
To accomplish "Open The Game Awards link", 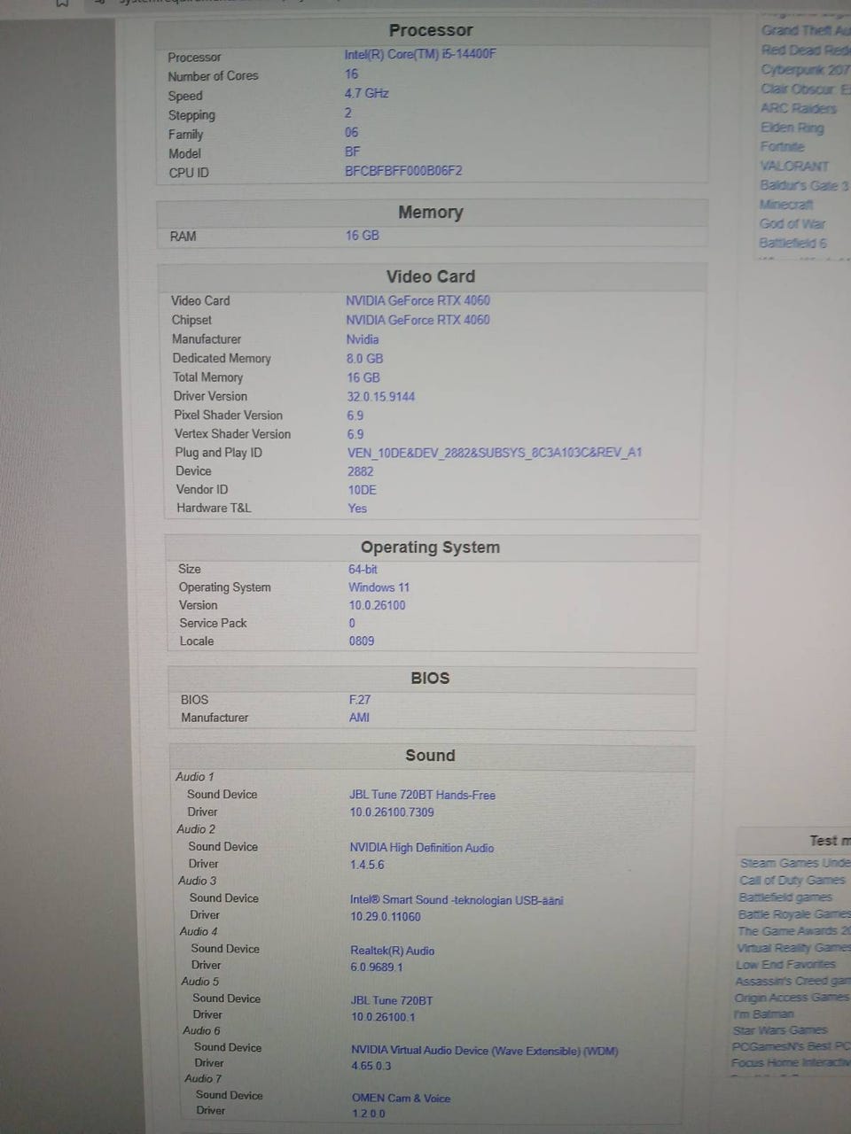I will 793,930.
